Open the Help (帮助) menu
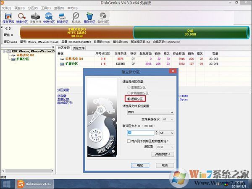 tap(72, 8)
